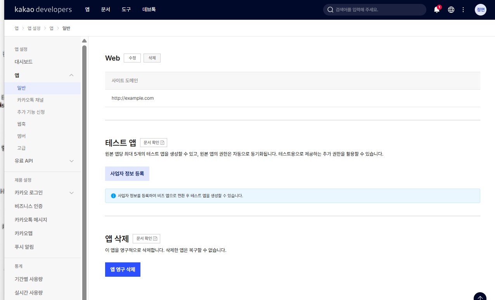Click the first 앱 breadcrumb link

pos(17,28)
